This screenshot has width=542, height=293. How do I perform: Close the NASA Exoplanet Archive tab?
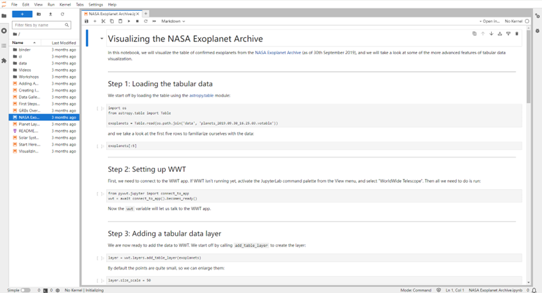point(138,14)
